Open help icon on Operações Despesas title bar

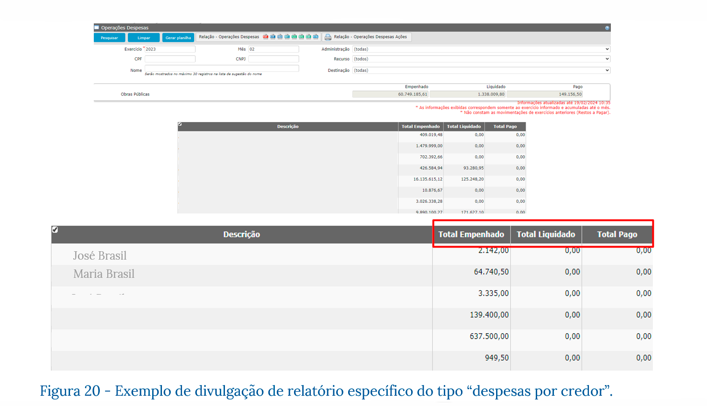(607, 28)
